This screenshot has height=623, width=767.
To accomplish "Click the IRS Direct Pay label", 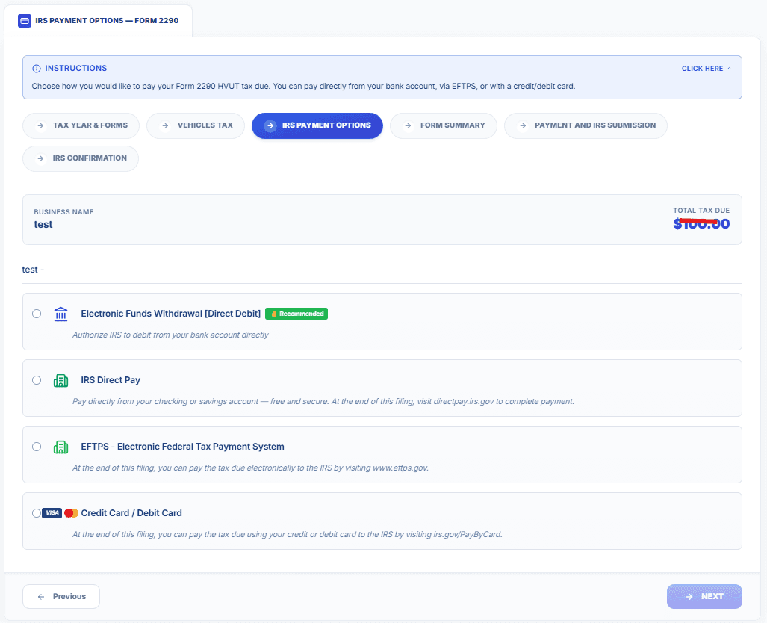I will tap(111, 380).
